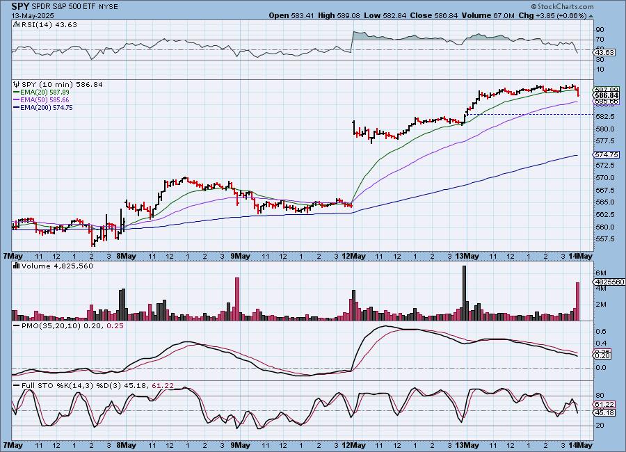Screen dimensions: 626x452
Task: Click the purple EMA(50) legend line marker
Action: pos(17,100)
